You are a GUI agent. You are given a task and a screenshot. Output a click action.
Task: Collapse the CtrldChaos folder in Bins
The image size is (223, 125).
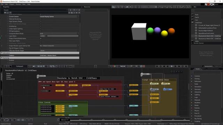tap(193, 23)
